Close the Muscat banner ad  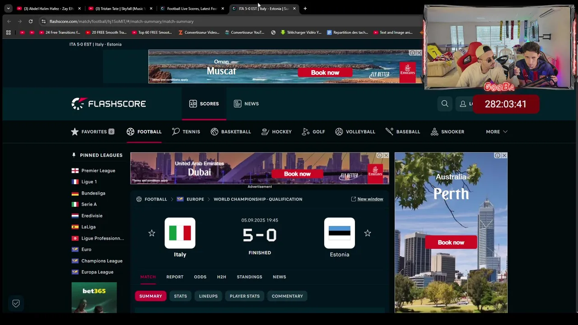click(x=419, y=53)
